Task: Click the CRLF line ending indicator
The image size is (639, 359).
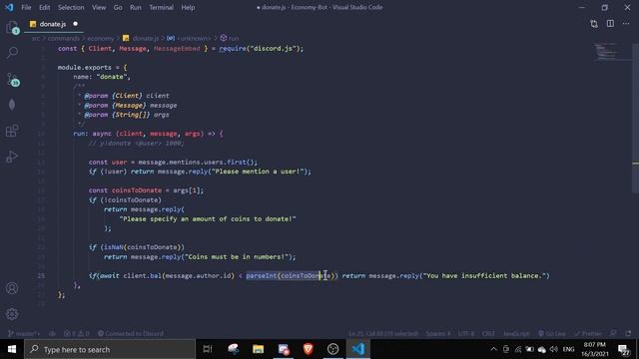Action: [x=488, y=333]
